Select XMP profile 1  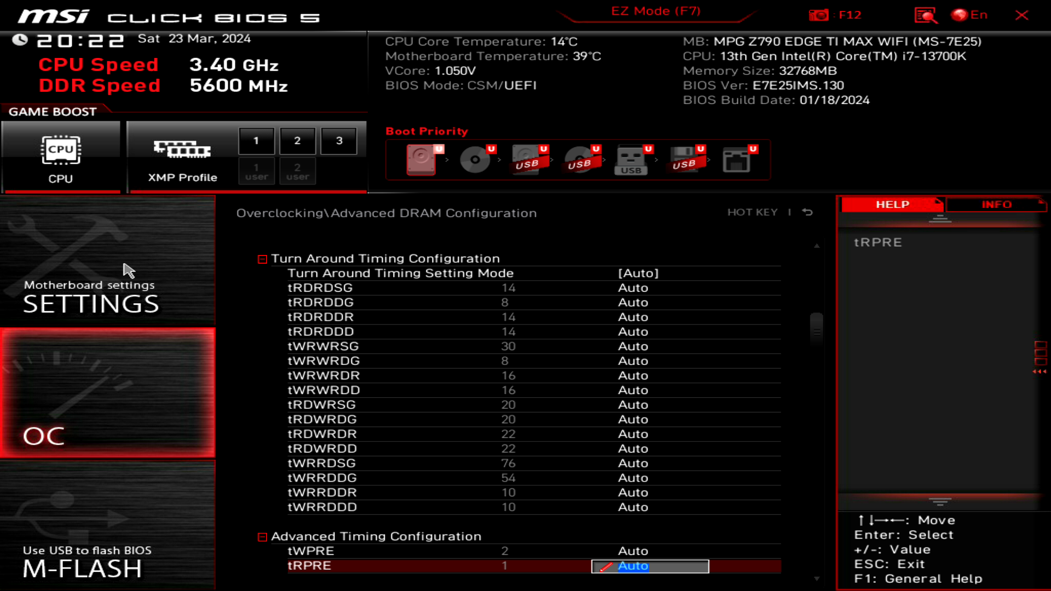point(256,141)
